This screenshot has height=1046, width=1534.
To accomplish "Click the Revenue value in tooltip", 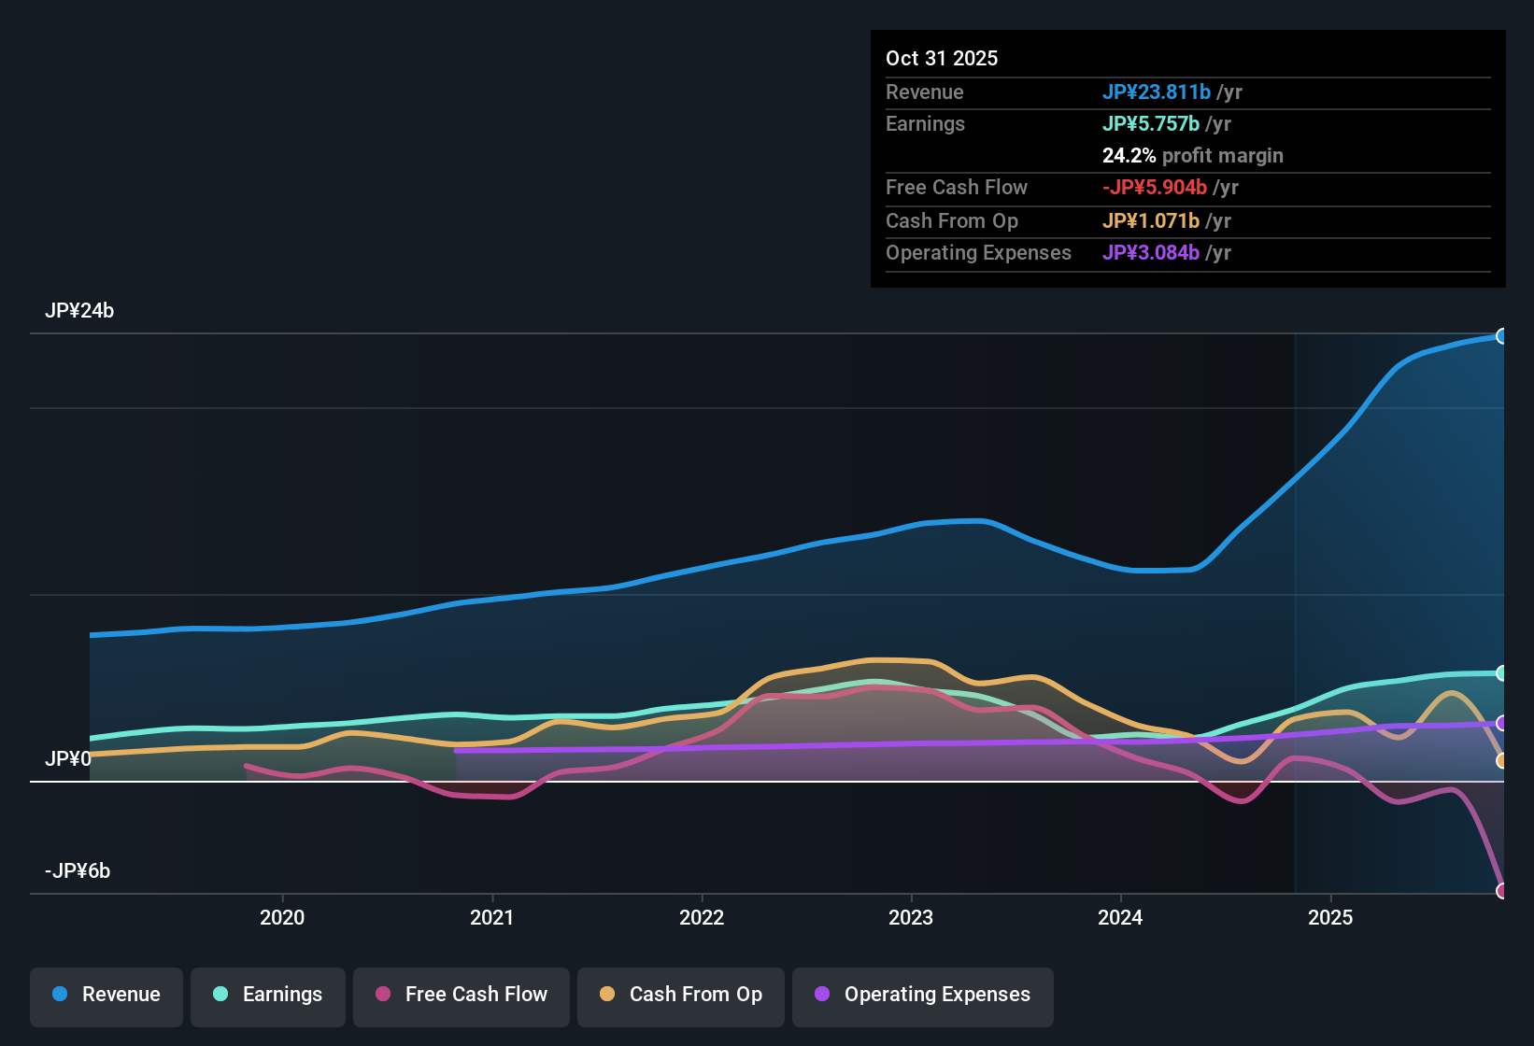I will coord(1157,92).
